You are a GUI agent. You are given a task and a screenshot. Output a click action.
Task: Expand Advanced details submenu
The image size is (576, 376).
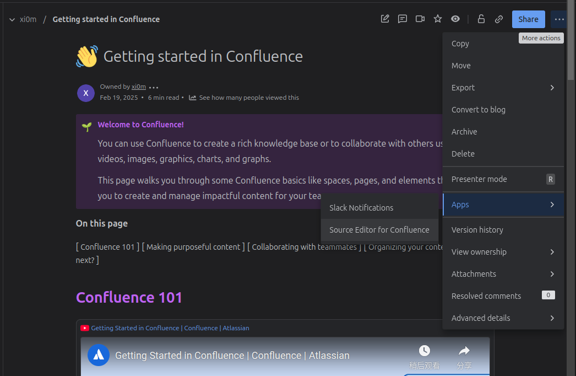[x=503, y=318]
